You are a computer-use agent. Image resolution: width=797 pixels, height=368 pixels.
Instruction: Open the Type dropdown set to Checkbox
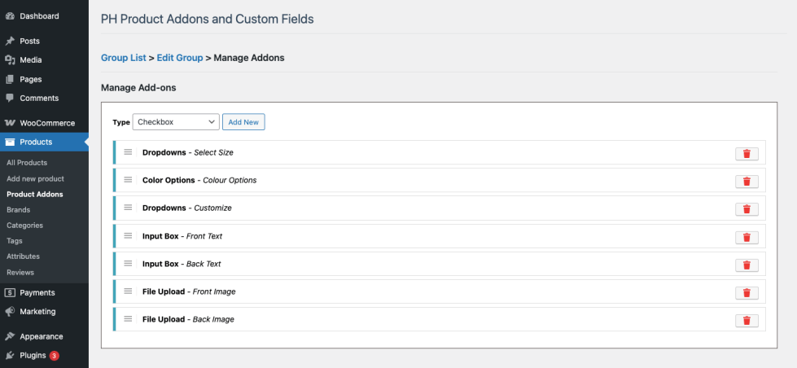pyautogui.click(x=176, y=122)
